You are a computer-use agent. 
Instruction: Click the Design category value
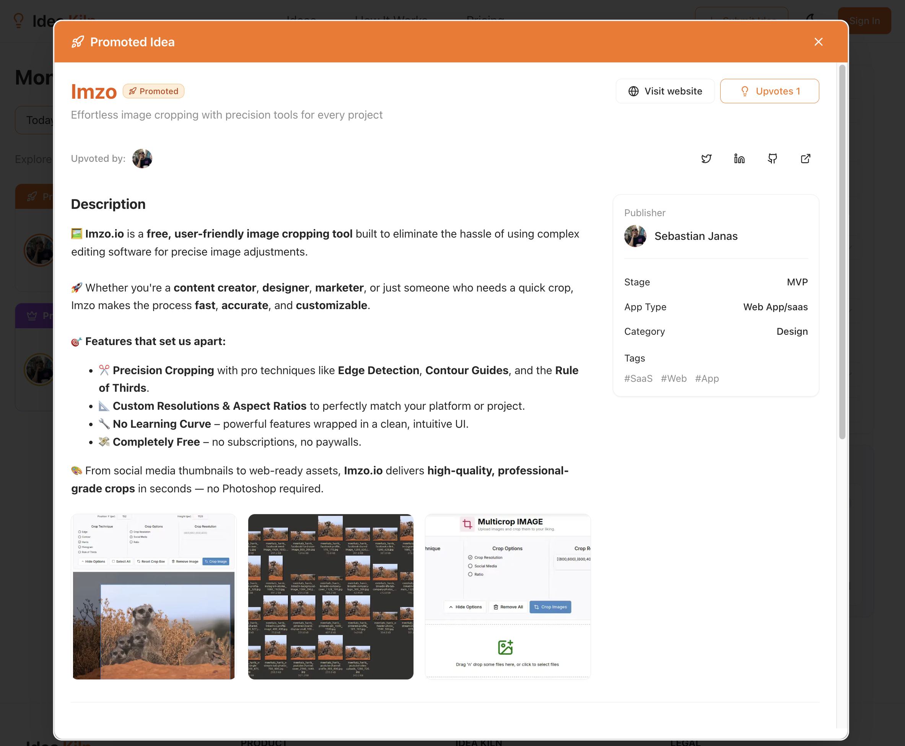[792, 331]
